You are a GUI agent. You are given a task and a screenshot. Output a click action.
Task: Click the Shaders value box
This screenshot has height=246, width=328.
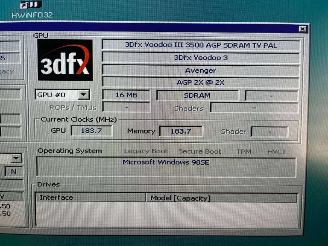tap(254, 108)
